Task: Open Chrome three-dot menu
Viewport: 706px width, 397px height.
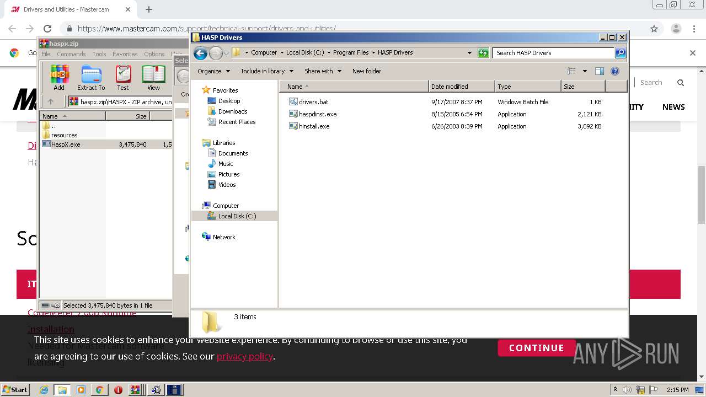Action: 693,29
